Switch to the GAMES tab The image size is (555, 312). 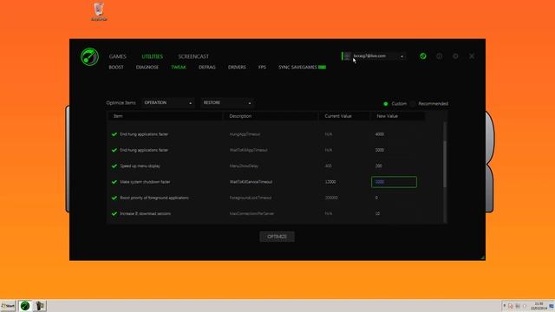click(118, 56)
